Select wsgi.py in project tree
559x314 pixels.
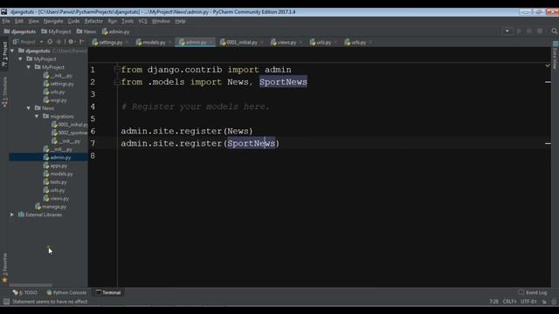pyautogui.click(x=55, y=100)
